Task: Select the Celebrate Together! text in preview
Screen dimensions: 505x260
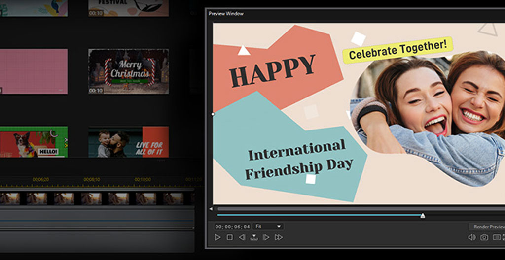Action: pyautogui.click(x=398, y=50)
